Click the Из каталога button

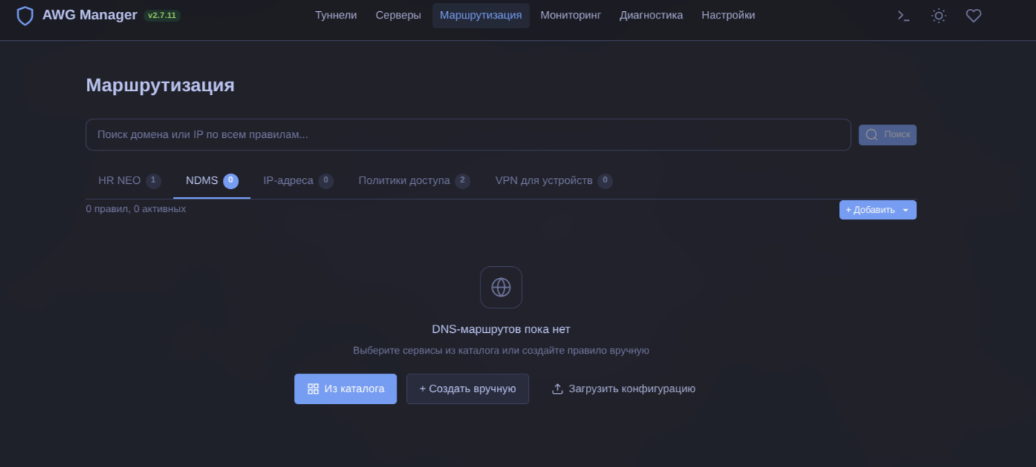point(345,388)
